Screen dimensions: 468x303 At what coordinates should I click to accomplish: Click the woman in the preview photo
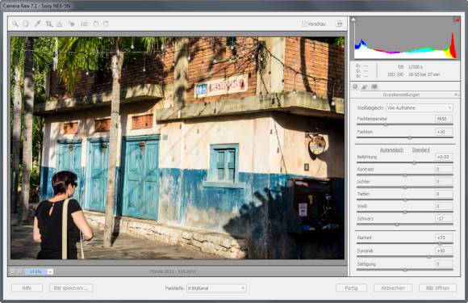tap(62, 215)
